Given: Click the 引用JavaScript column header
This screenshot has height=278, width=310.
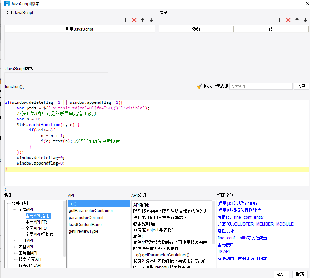Looking at the screenshot, I should point(79,29).
